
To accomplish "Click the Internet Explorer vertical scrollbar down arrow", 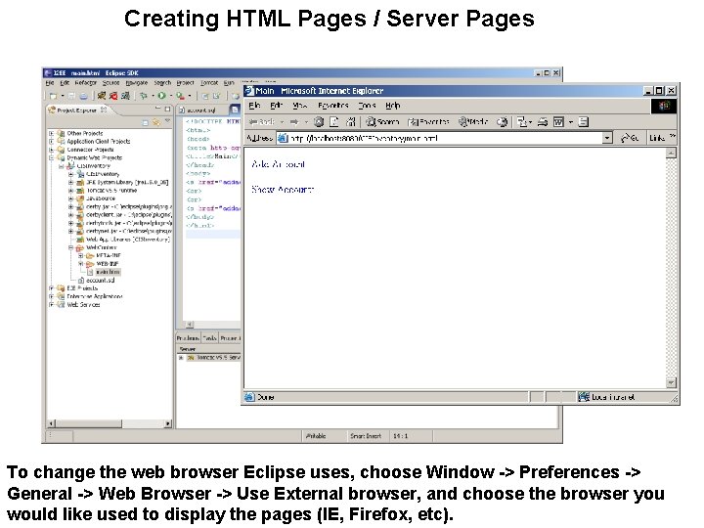I will tap(671, 382).
